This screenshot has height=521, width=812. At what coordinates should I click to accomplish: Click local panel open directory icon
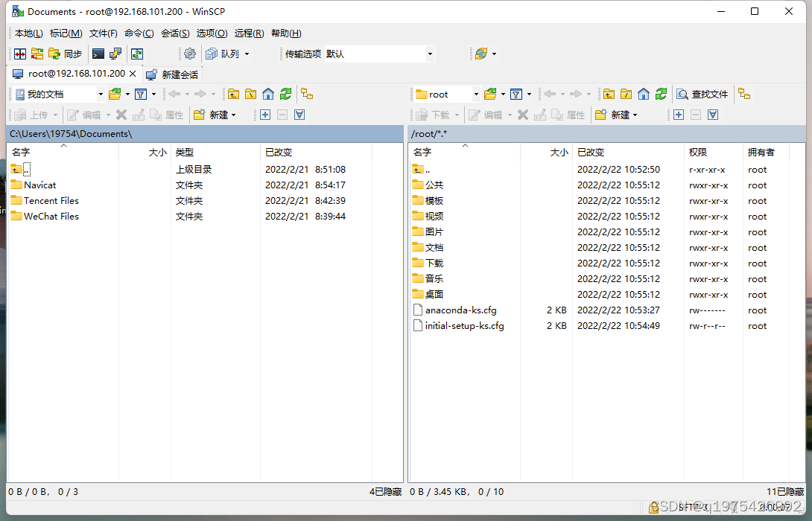115,95
